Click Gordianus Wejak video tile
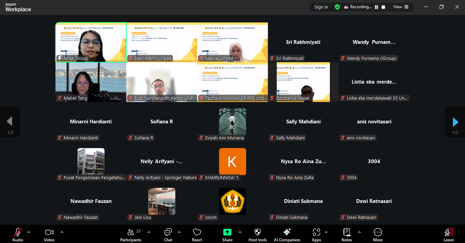Viewport: 465px width, 243px height. (x=303, y=82)
